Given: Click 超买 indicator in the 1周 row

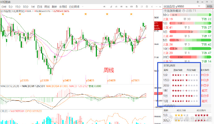Looking at the screenshot, I should [x=205, y=101].
